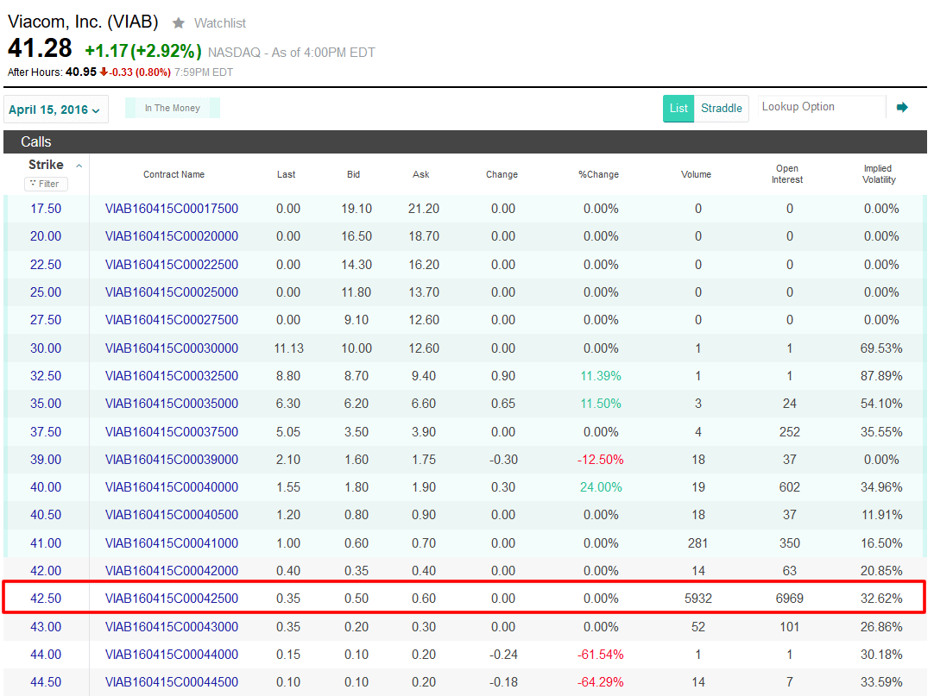Select the 22.50 strike price link
This screenshot has width=934, height=696.
[46, 265]
